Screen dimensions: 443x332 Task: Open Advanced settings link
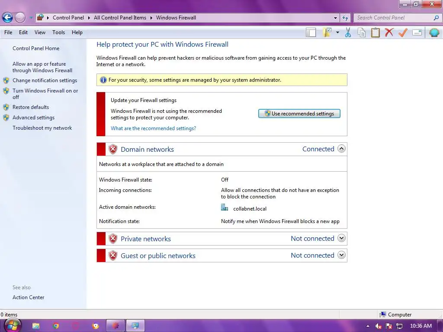click(x=33, y=118)
